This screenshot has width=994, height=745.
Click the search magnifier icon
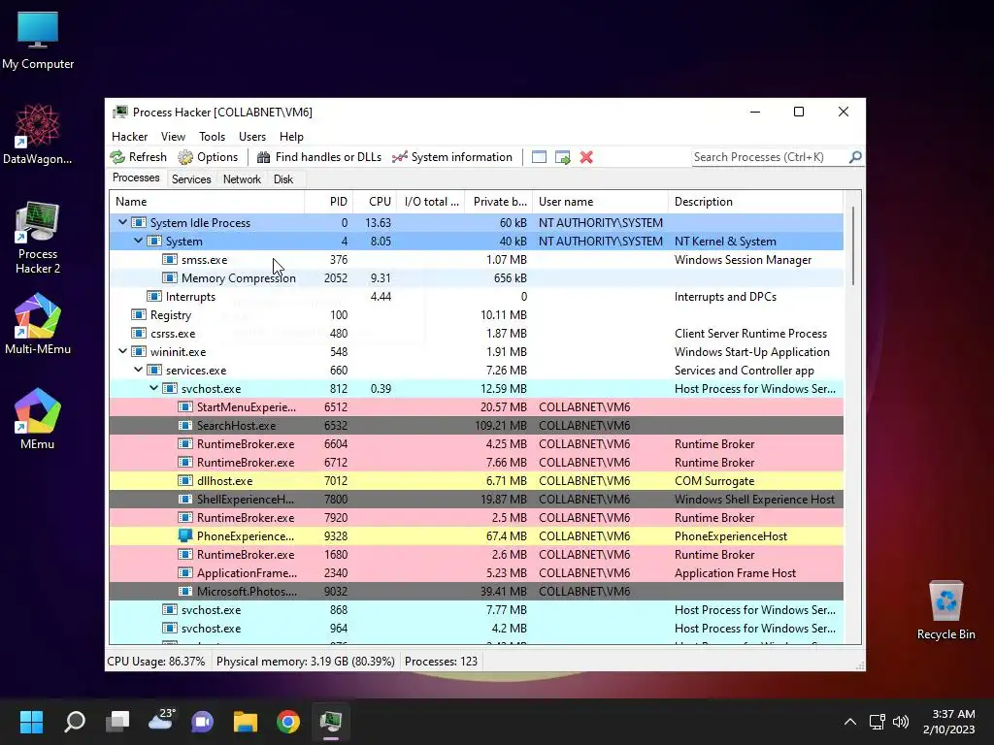point(855,156)
